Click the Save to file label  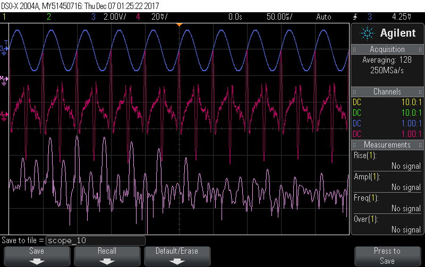tap(22, 240)
